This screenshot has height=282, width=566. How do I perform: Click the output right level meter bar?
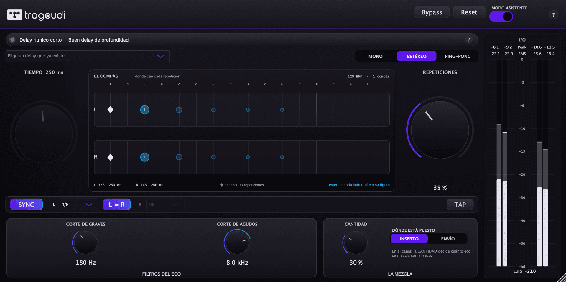point(545,163)
